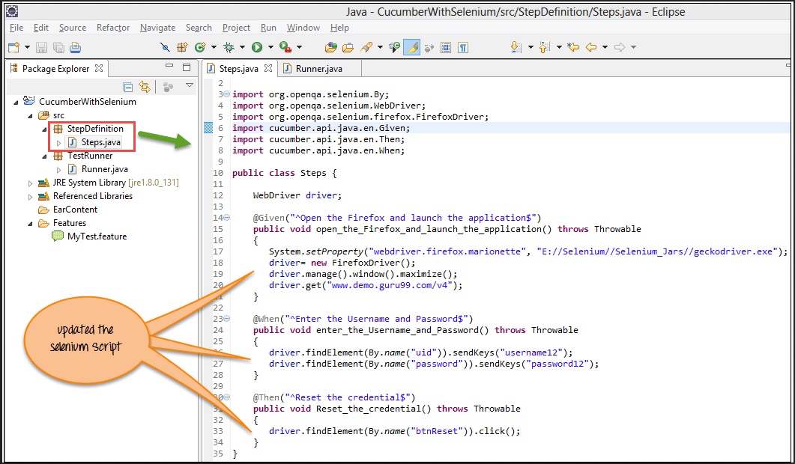
Task: Open the Source menu
Action: 73,28
